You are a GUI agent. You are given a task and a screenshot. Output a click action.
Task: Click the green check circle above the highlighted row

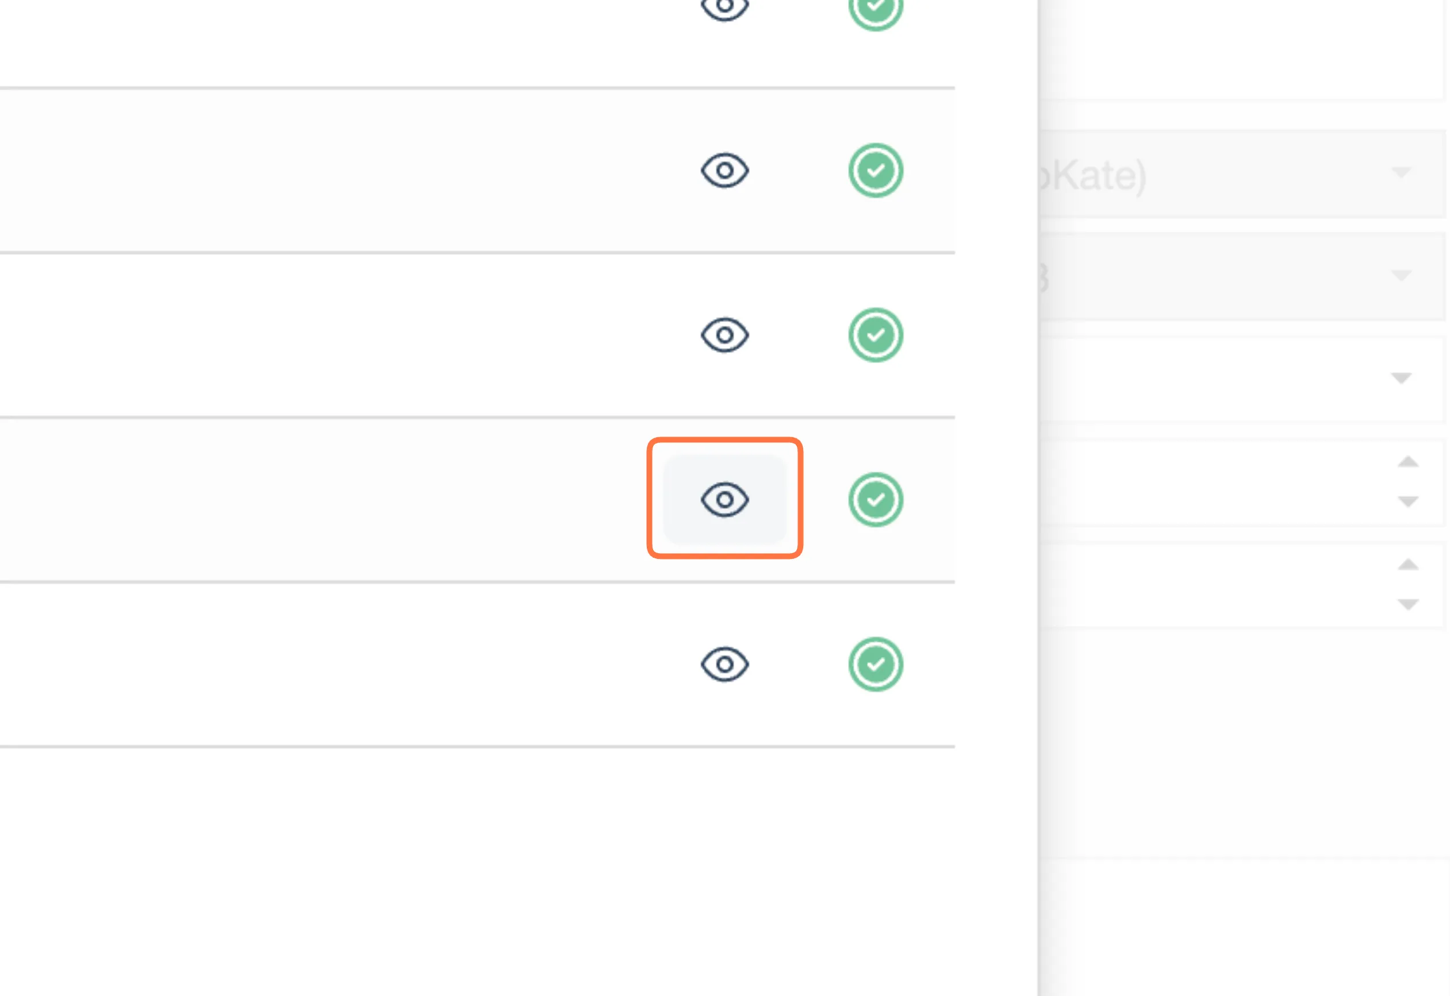point(876,335)
